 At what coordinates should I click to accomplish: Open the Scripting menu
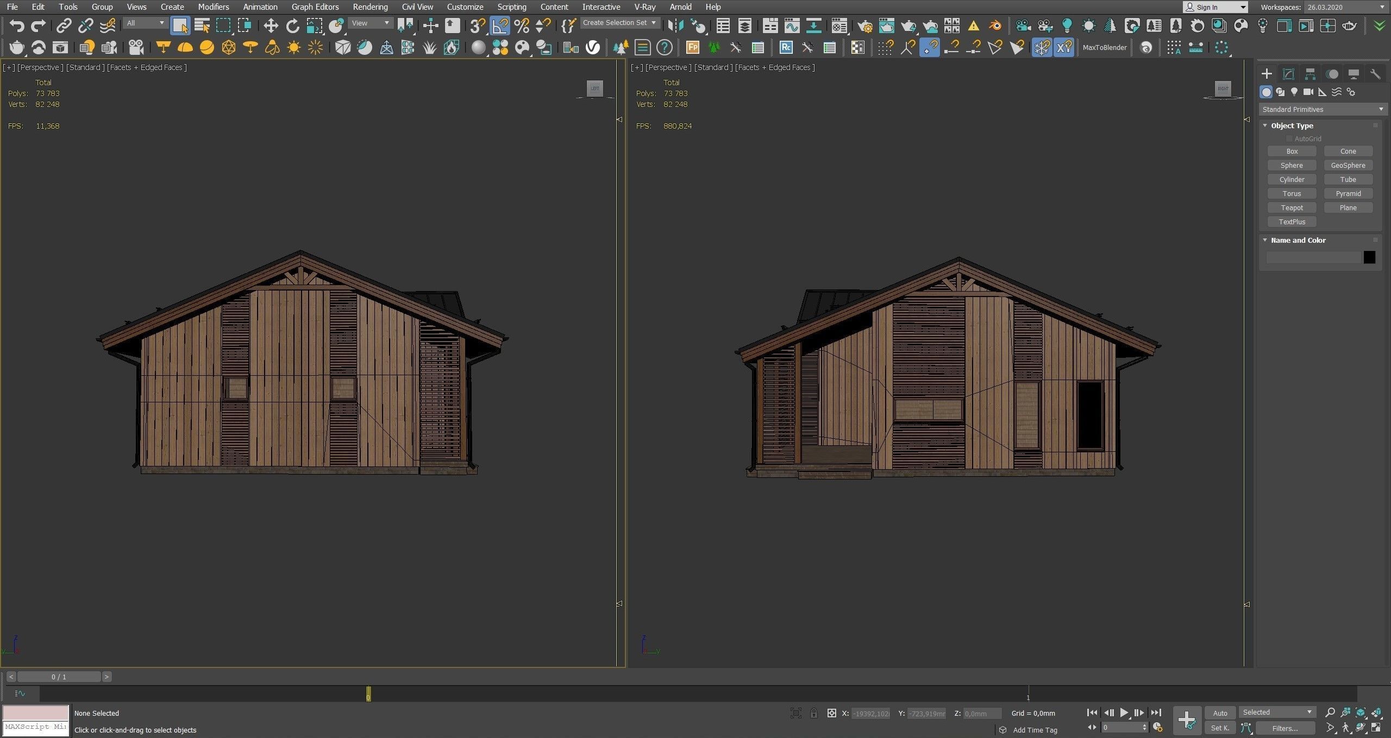pyautogui.click(x=512, y=7)
